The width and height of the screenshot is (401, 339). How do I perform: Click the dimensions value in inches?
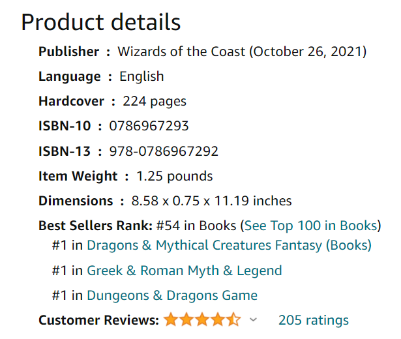tap(211, 201)
